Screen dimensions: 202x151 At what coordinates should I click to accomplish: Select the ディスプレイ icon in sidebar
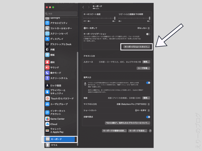(47, 39)
